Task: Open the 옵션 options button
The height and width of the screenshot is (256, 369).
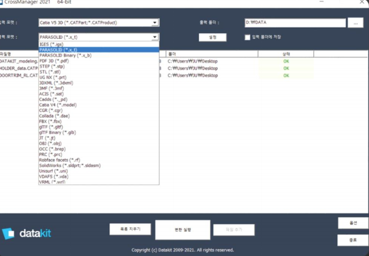Action: (x=353, y=223)
